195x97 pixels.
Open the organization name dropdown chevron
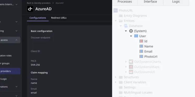click(16, 4)
